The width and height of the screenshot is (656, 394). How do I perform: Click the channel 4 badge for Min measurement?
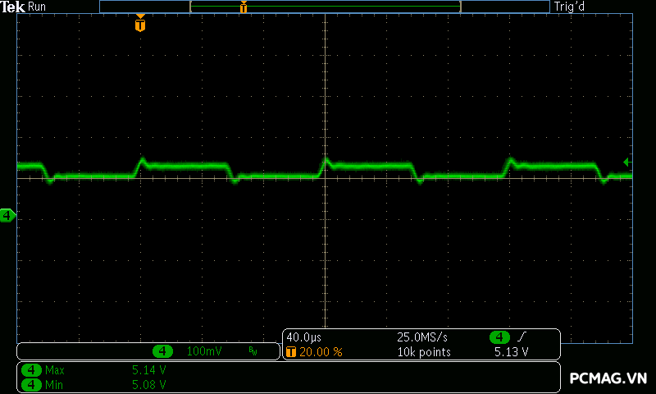(x=32, y=383)
